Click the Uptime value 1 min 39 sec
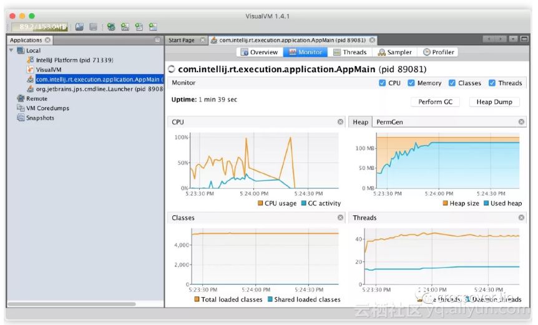Screen dimensions: 538x325 point(218,100)
